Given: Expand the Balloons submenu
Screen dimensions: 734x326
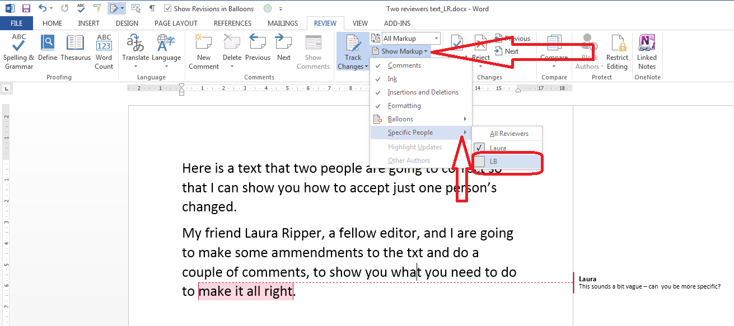Looking at the screenshot, I should pyautogui.click(x=421, y=119).
